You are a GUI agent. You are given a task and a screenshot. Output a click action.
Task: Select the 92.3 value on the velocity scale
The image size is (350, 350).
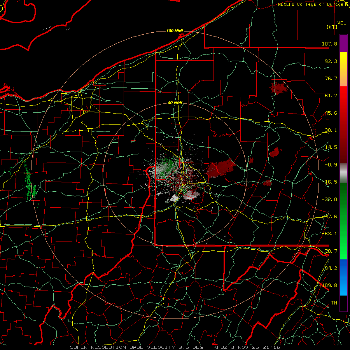(331, 61)
